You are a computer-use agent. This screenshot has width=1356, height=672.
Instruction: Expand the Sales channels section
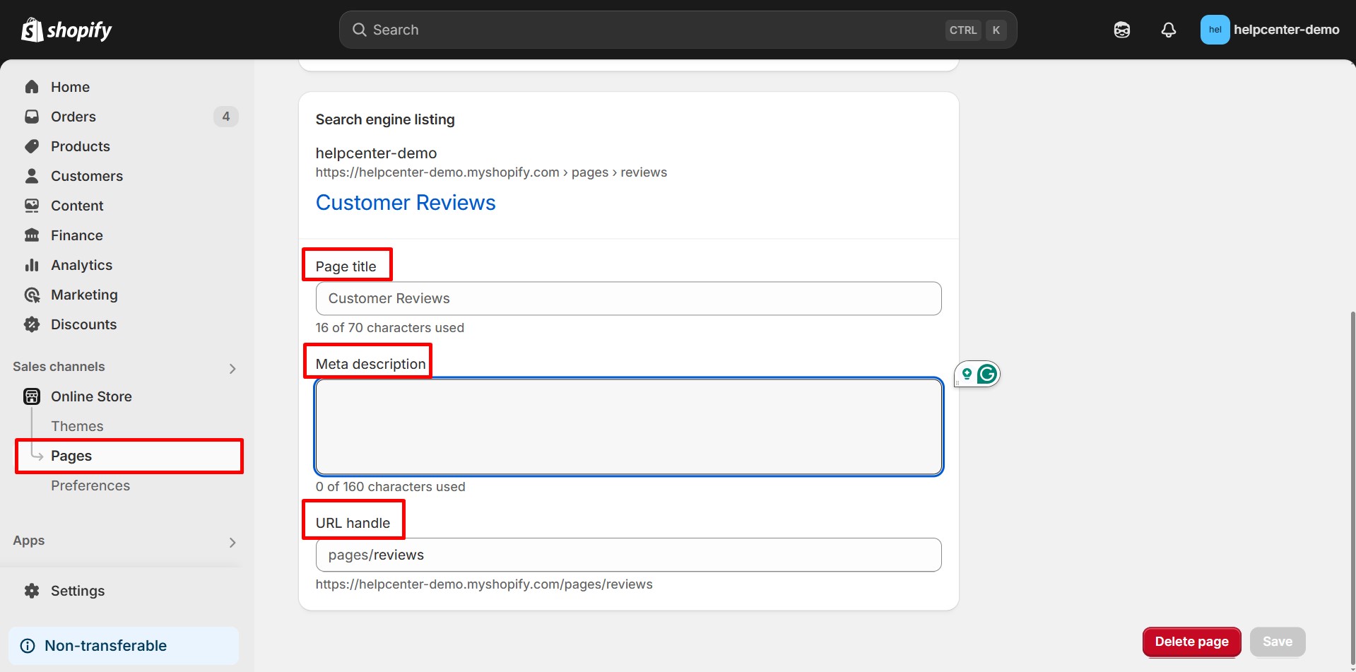click(x=232, y=368)
